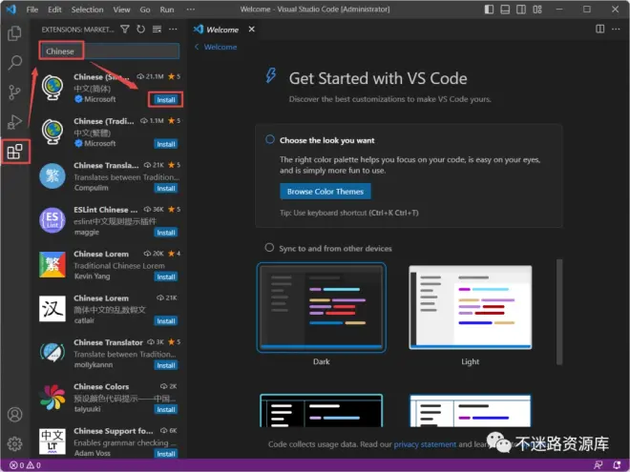Open 'Chinese Support fo...' extension title
Image resolution: width=630 pixels, height=472 pixels.
point(114,431)
